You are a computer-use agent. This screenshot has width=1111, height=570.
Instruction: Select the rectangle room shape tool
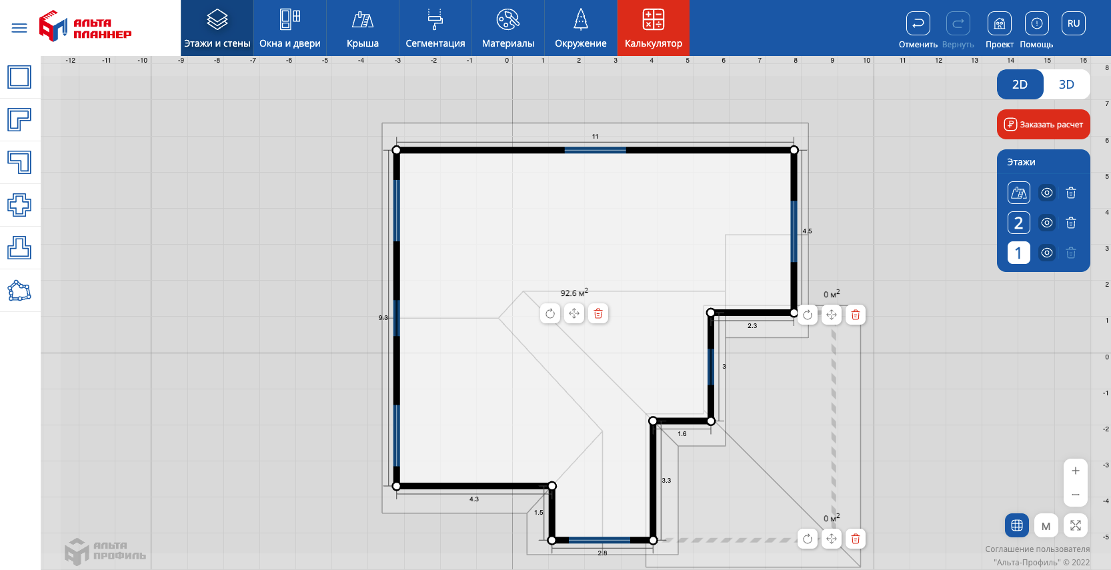tap(19, 77)
